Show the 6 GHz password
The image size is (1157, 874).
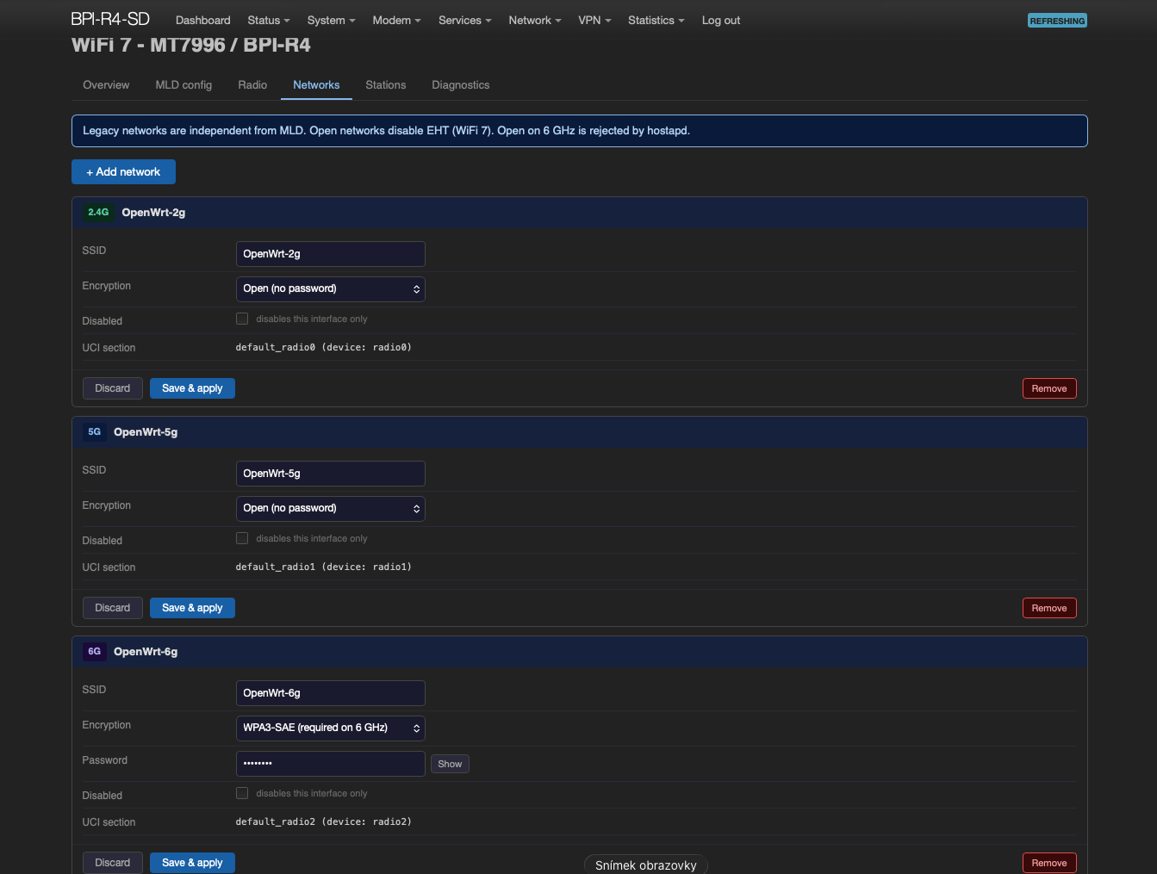click(450, 764)
